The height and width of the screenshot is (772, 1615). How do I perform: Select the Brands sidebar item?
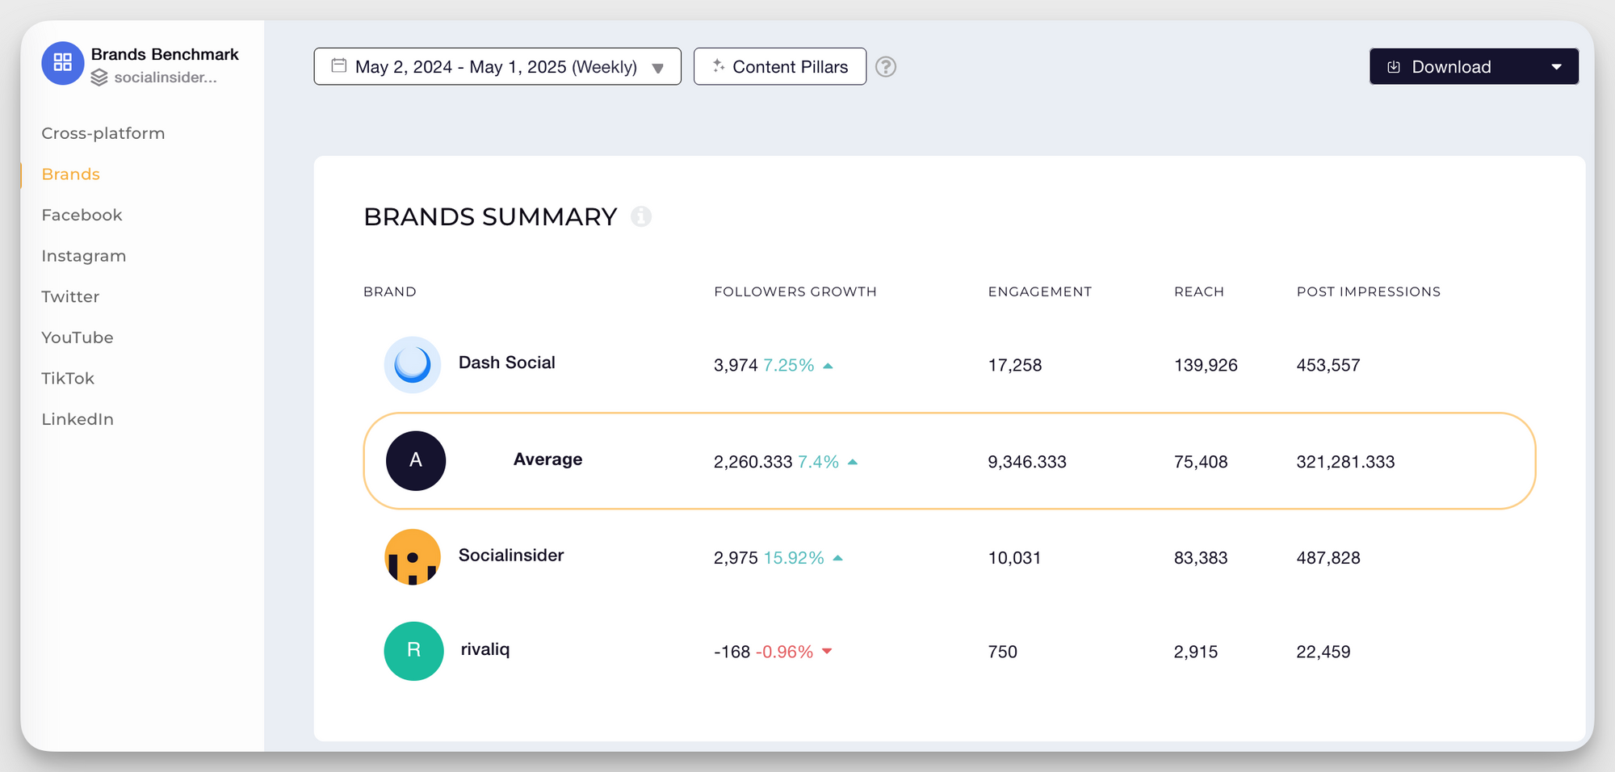click(x=71, y=174)
